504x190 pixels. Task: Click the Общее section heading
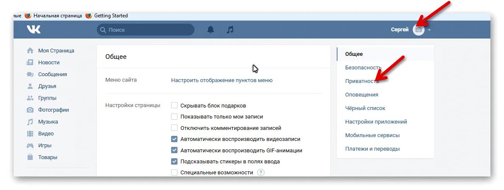click(x=116, y=57)
